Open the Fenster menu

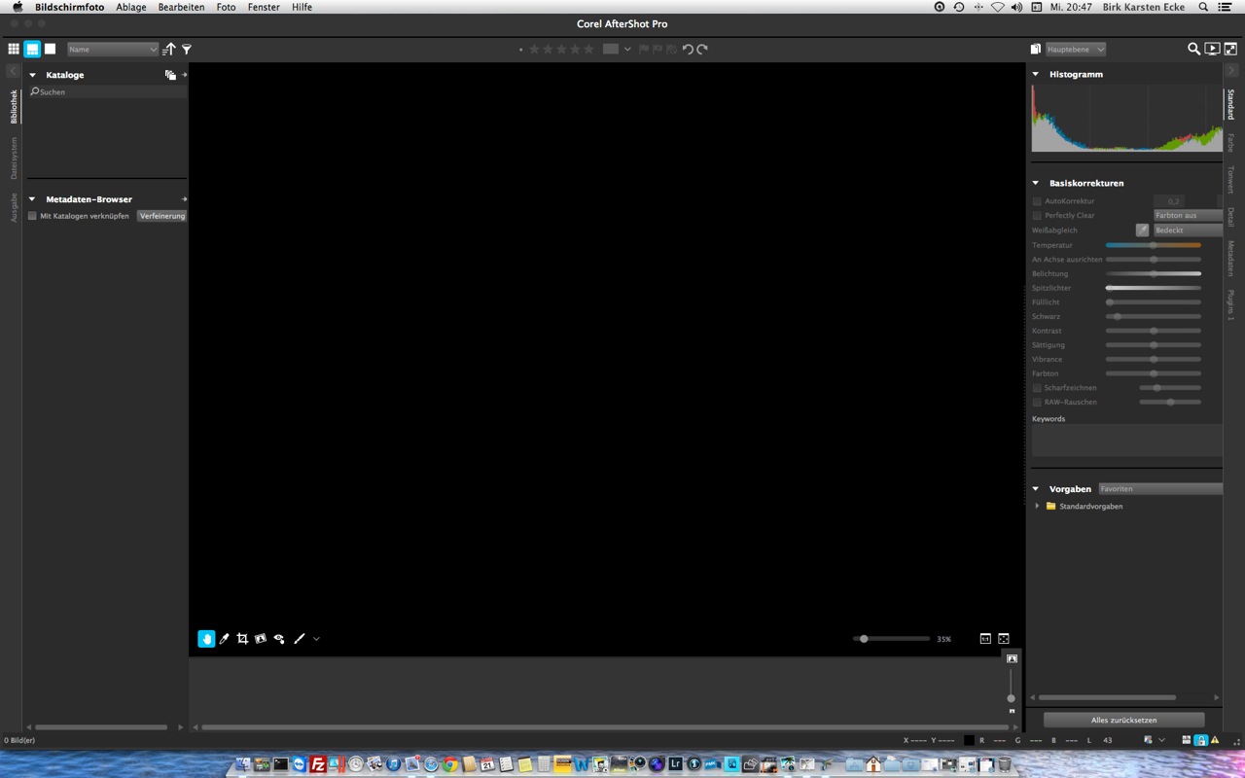(x=264, y=7)
